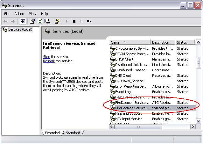Select the Error Reporting Service row
Screen dimensions: 203x144
pos(152,86)
